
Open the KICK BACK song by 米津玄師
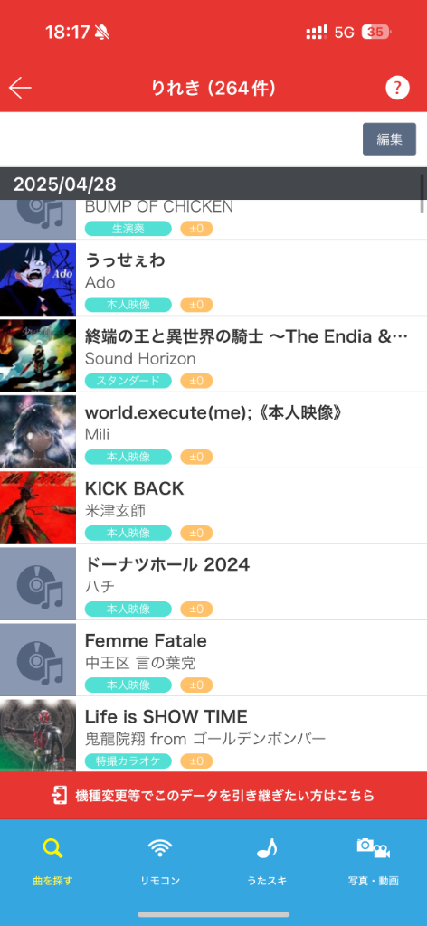[213, 506]
